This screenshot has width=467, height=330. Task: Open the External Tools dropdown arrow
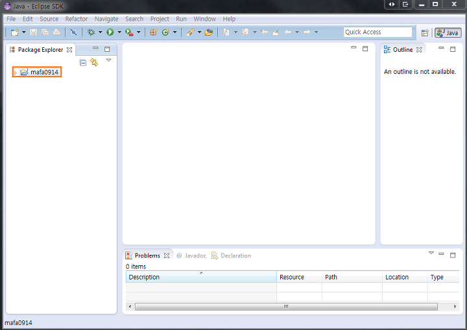point(139,32)
